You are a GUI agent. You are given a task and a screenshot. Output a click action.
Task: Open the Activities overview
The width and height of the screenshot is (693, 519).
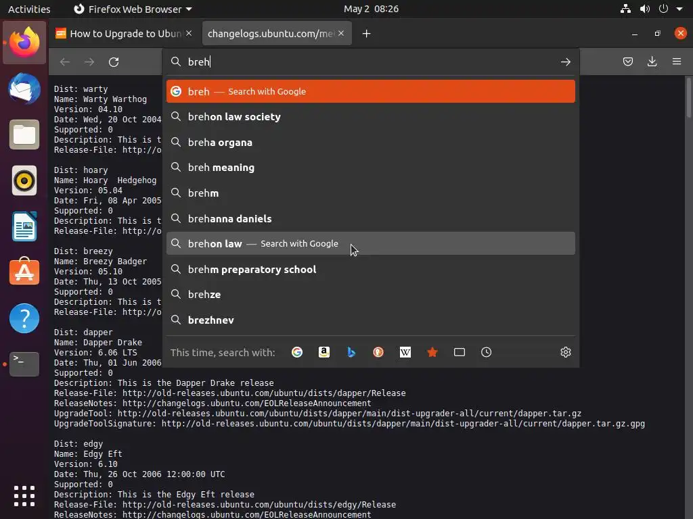point(29,9)
